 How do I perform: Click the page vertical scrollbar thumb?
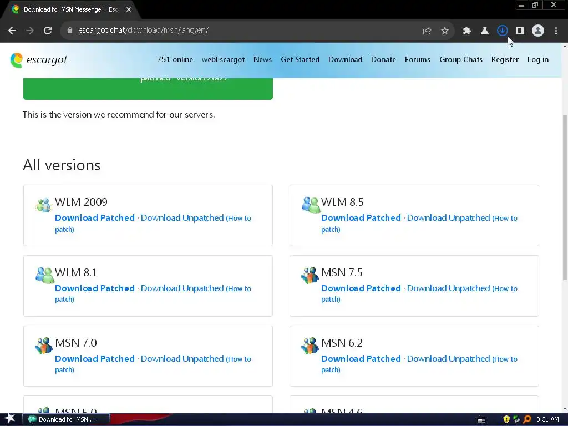pyautogui.click(x=565, y=197)
